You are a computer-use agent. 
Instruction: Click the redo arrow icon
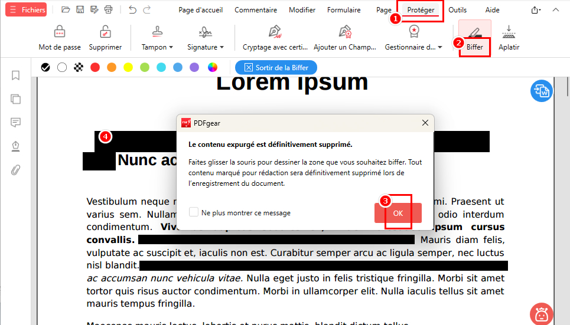point(147,10)
